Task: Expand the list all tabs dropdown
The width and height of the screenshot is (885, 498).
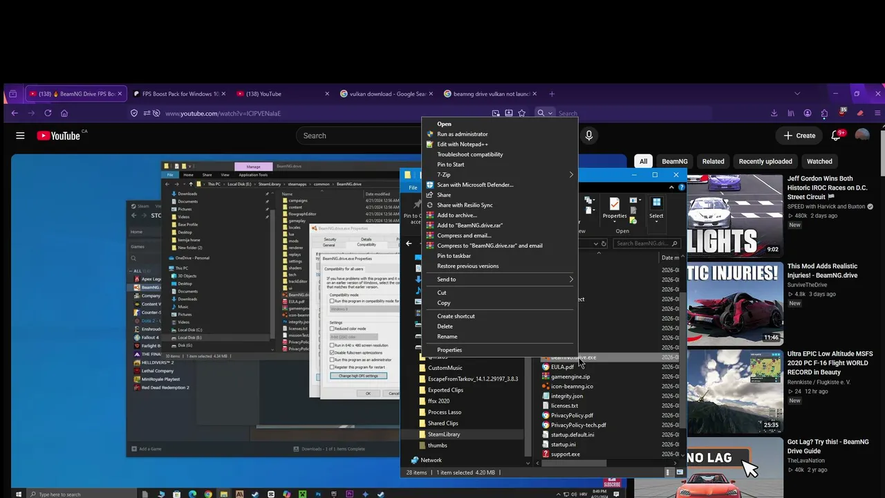Action: pos(797,94)
